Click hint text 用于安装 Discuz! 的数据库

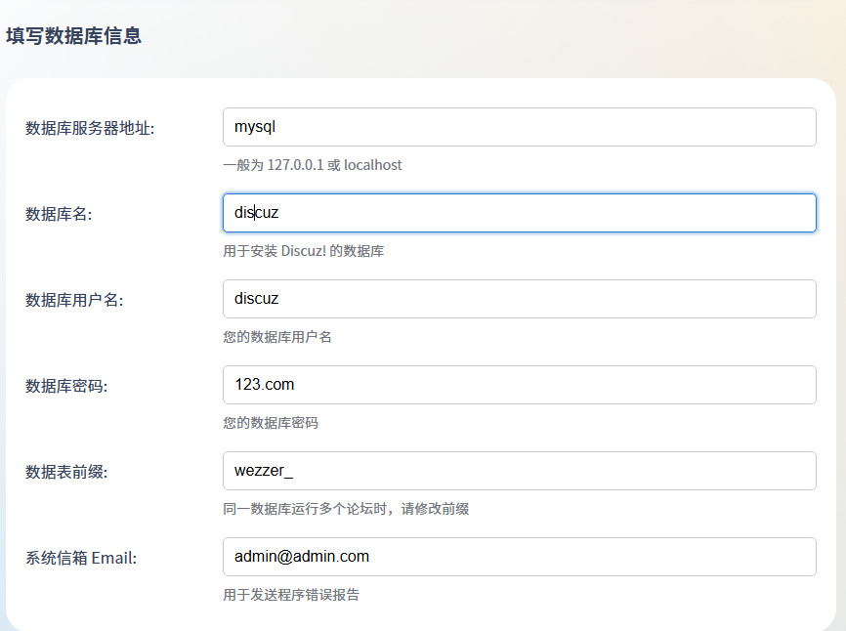pyautogui.click(x=303, y=251)
